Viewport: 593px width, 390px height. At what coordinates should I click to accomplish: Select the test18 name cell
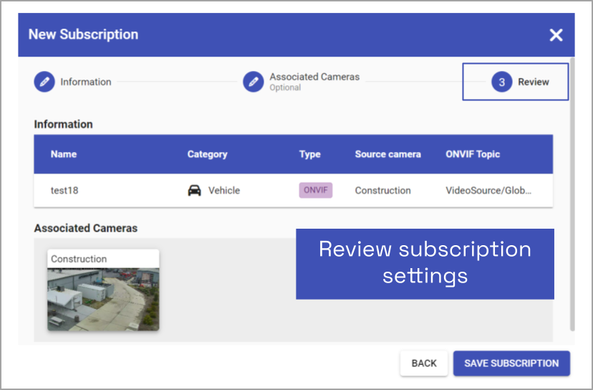click(64, 190)
